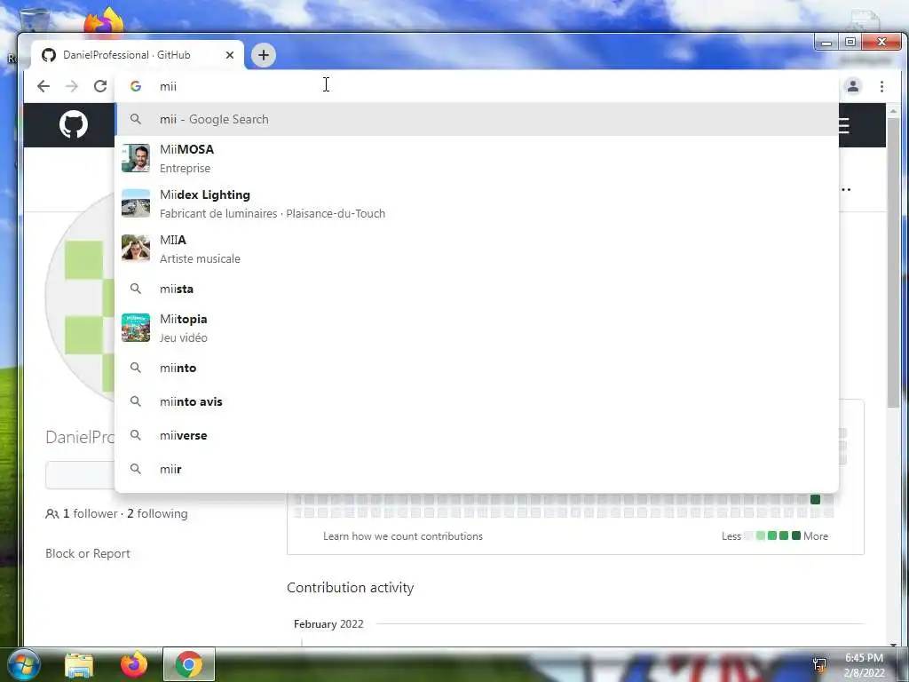This screenshot has height=682, width=909.
Task: Click the search icon beside 'miir'
Action: tap(136, 468)
